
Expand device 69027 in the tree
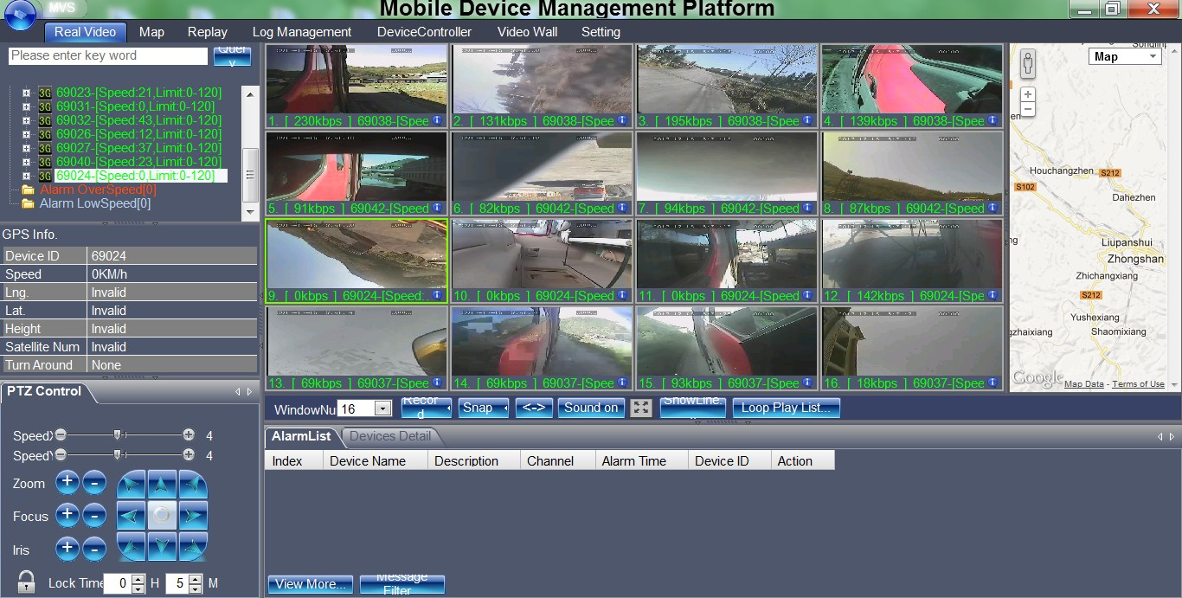26,148
